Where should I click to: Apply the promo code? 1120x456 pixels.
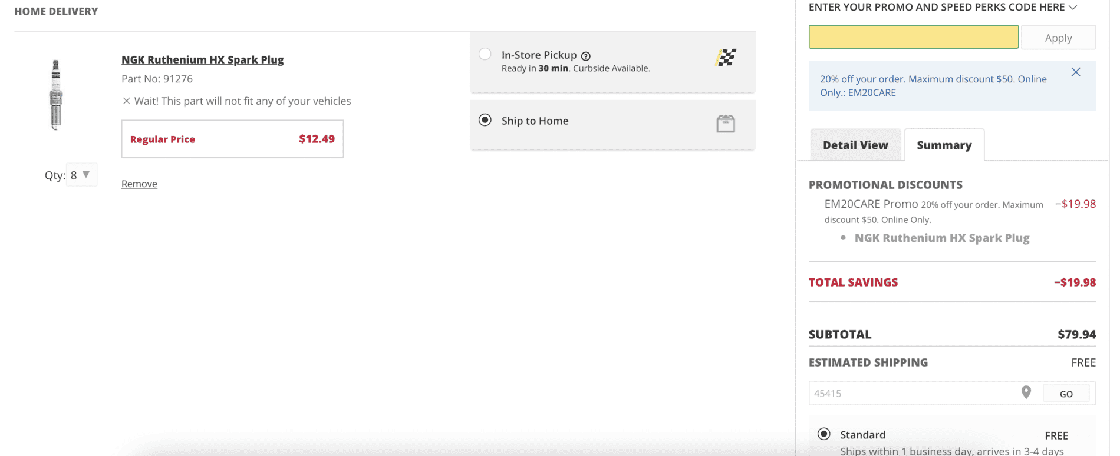(1058, 38)
